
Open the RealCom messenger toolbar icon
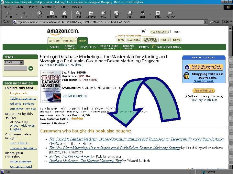(170, 15)
